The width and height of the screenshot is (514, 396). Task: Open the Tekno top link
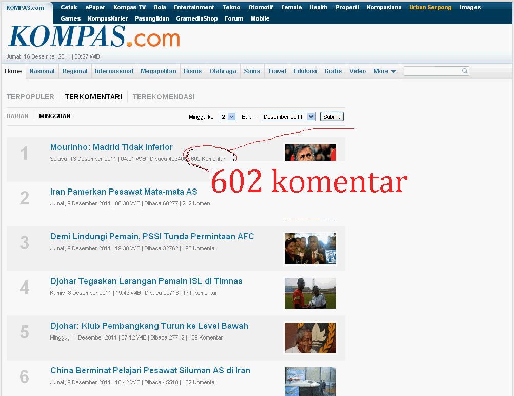pos(231,7)
